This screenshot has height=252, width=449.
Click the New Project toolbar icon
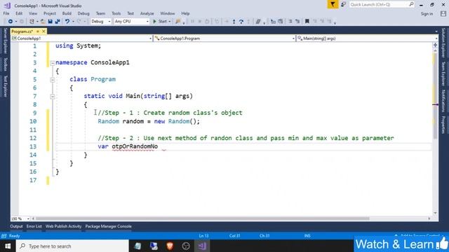pyautogui.click(x=32, y=22)
